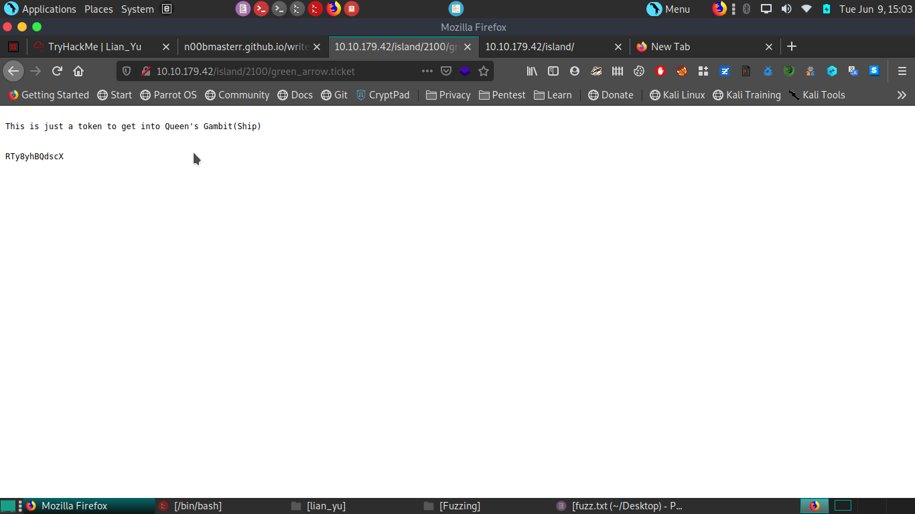Open page actions three-dot menu

[x=427, y=71]
